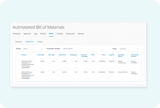Viewport: 160px width, 108px height.
Task: Open the Techpack tab
Action: coord(17,34)
